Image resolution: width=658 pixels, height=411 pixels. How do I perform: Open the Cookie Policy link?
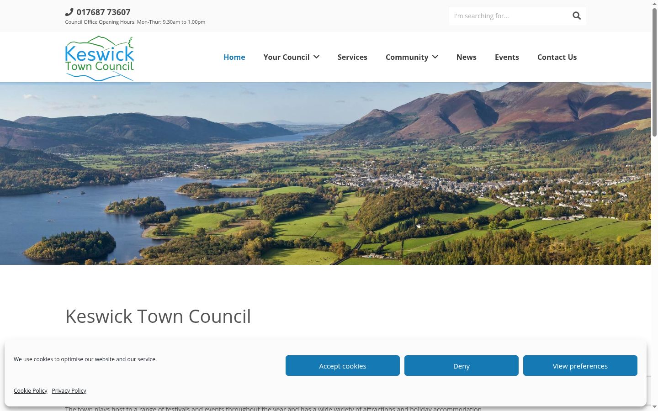pyautogui.click(x=31, y=391)
